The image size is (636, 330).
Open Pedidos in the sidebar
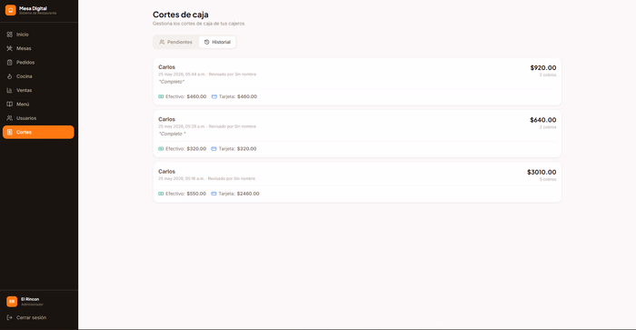[38, 62]
